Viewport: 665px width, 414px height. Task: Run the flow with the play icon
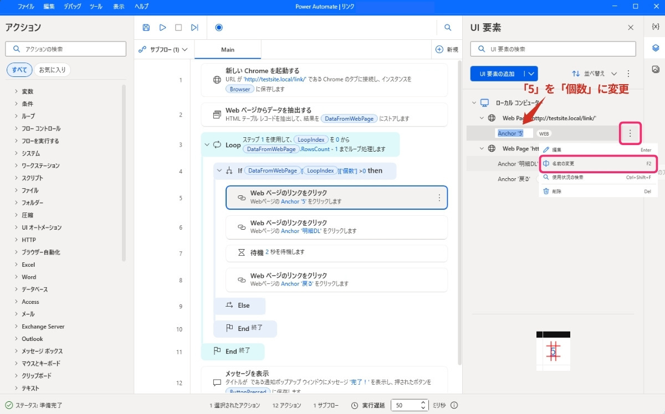pyautogui.click(x=162, y=27)
